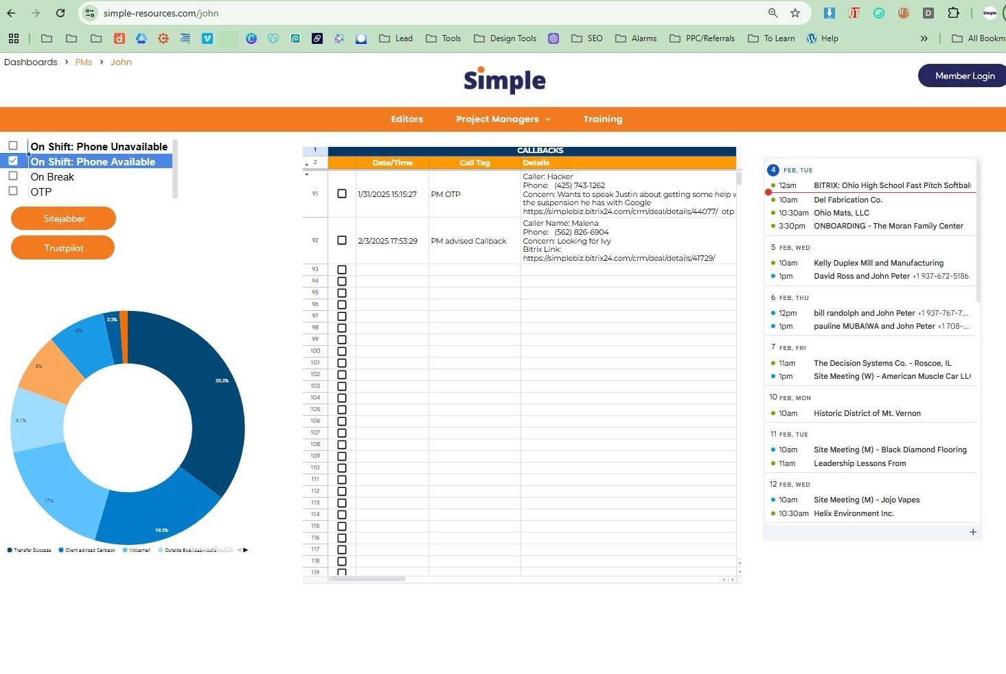Open the Sitejabber button
Viewport: 1006px width, 674px height.
(64, 218)
